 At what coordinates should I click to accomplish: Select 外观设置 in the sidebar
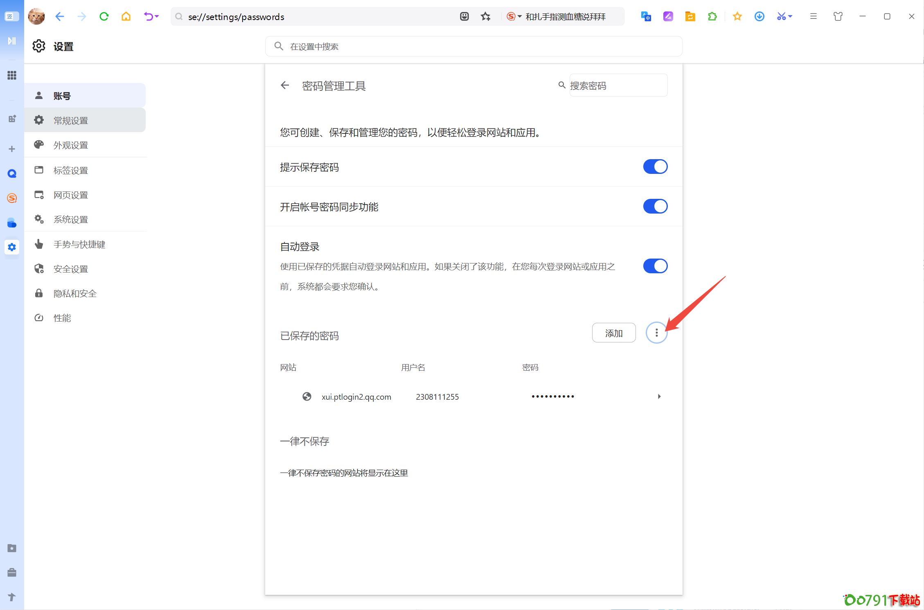point(71,145)
